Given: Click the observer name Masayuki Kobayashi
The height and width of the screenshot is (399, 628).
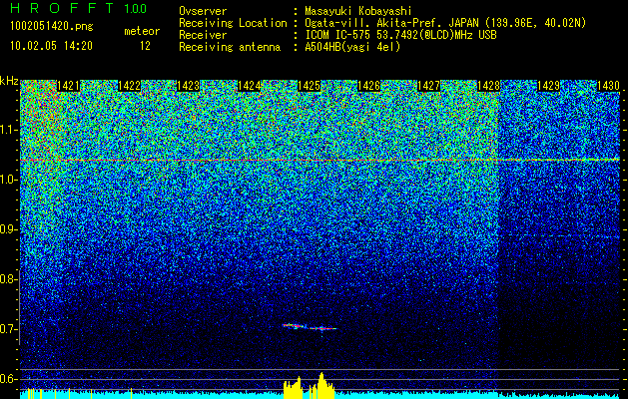Looking at the screenshot, I should (358, 11).
